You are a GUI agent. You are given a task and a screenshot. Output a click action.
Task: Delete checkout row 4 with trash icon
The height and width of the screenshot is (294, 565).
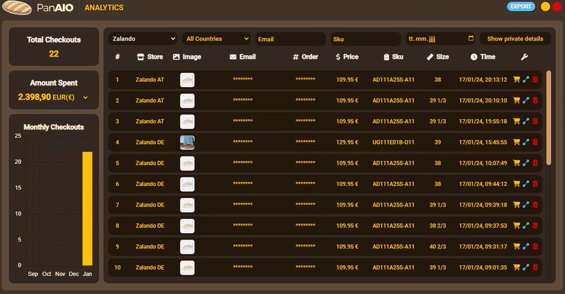pos(535,142)
